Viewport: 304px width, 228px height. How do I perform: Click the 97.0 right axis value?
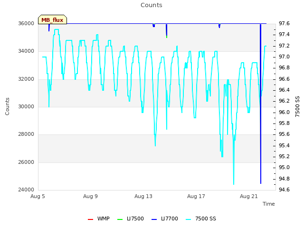tap(284, 57)
